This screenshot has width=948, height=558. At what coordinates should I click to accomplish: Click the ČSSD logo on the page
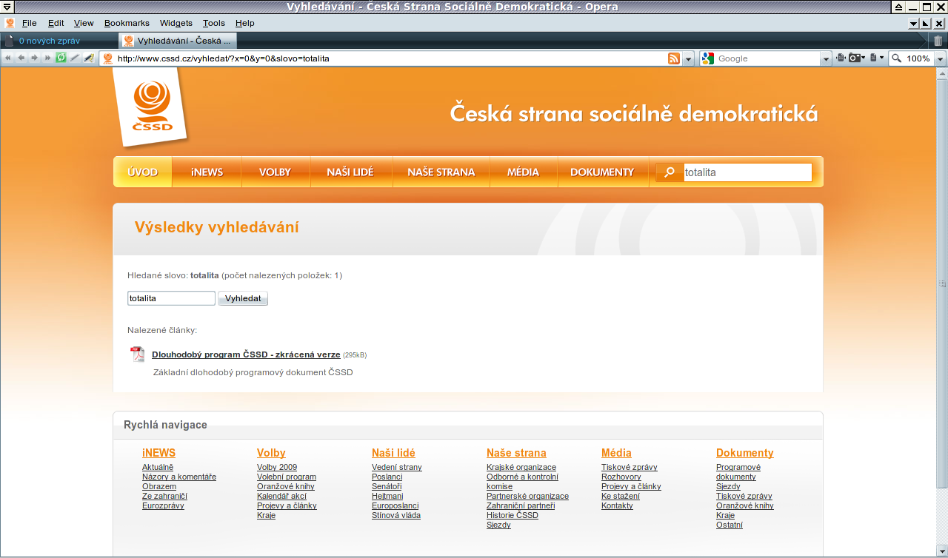(153, 106)
